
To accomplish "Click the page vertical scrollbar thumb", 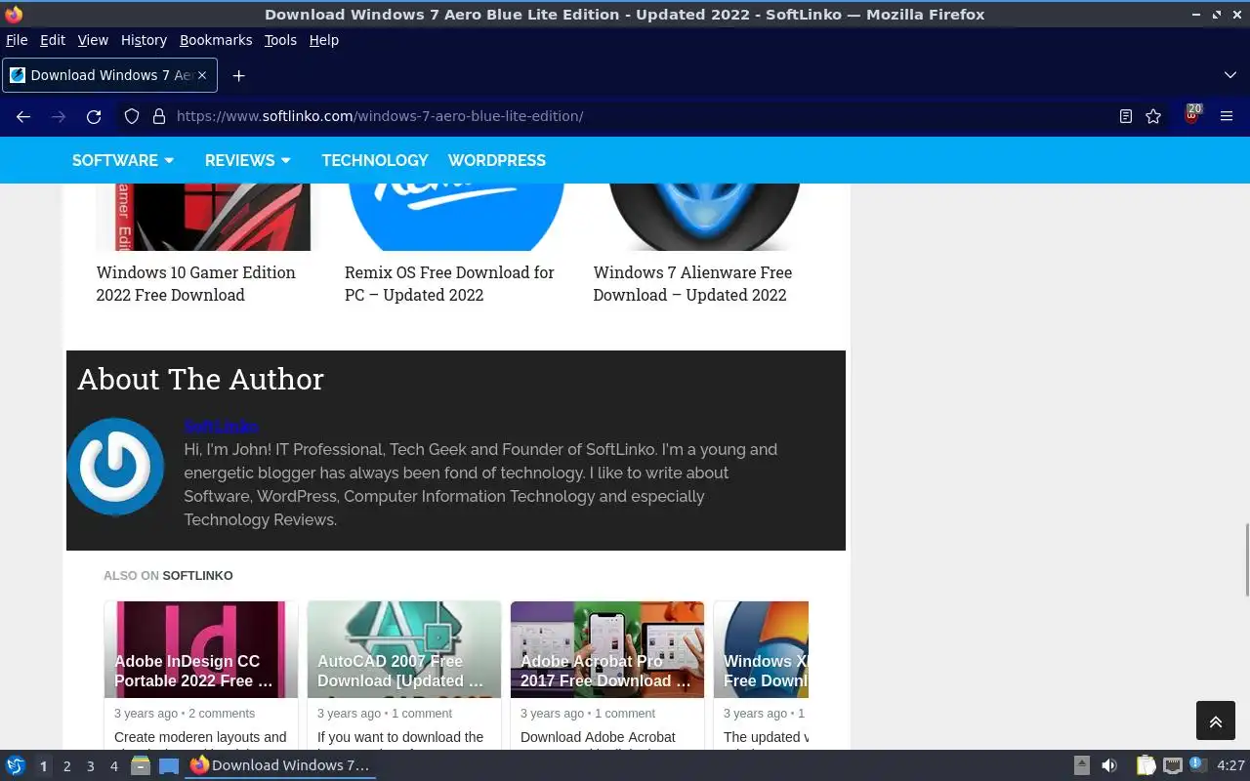I will coord(1246,559).
